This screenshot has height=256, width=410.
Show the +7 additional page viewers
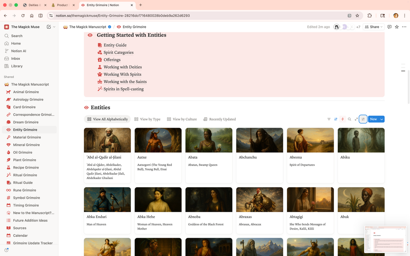[x=358, y=27]
